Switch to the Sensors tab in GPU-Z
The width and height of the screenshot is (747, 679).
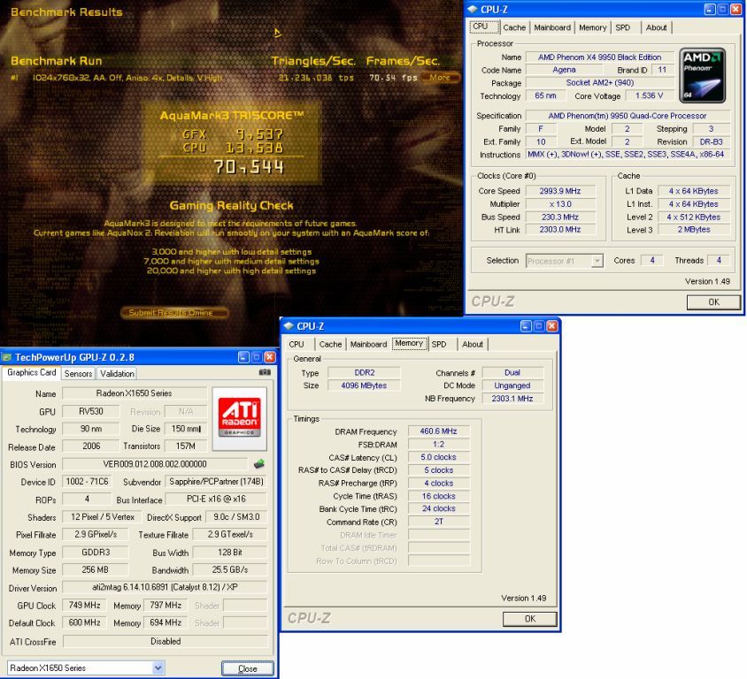coord(78,373)
